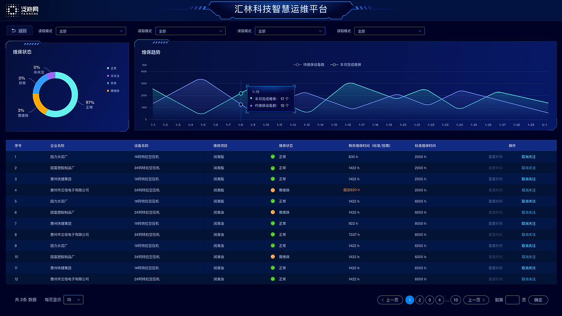Viewport: 562px width, 316px height.
Task: Click the 正常 legend color swatch
Action: tap(108, 68)
